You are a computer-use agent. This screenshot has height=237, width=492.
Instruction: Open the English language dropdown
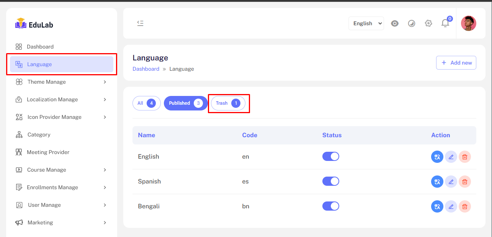pyautogui.click(x=366, y=23)
